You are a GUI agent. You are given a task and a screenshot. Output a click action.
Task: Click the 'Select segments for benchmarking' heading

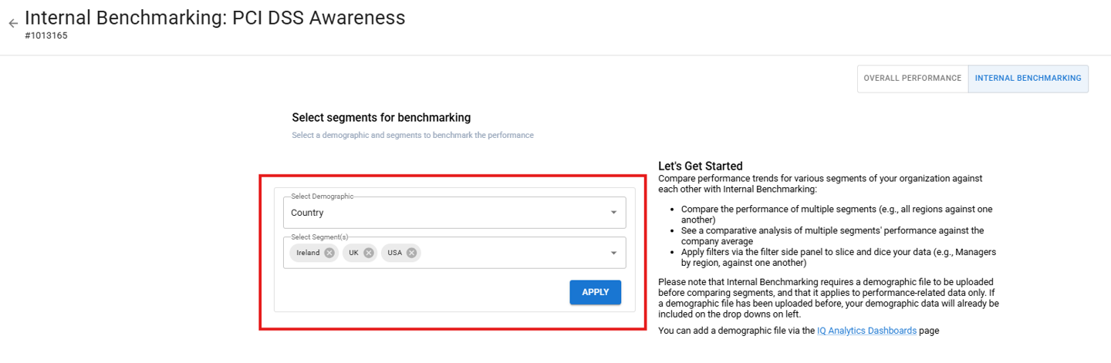381,117
